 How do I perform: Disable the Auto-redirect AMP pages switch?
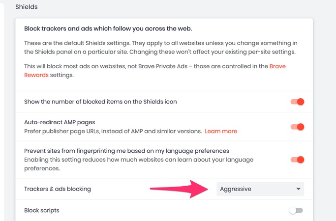click(x=297, y=127)
